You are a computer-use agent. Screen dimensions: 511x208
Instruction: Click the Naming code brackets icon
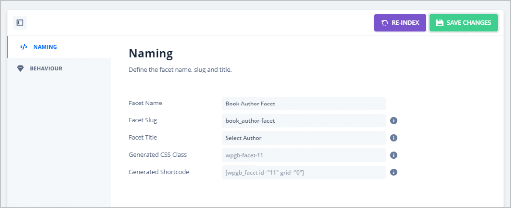(24, 47)
